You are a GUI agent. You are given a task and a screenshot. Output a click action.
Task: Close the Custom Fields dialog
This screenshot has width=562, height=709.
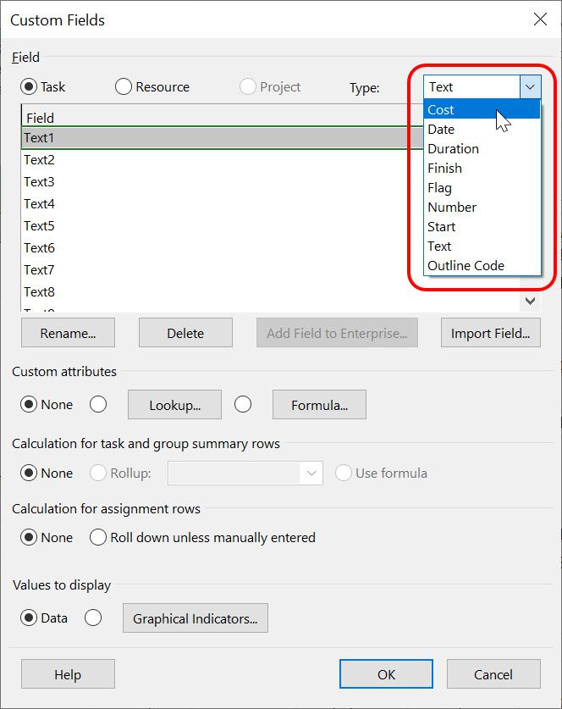(540, 19)
